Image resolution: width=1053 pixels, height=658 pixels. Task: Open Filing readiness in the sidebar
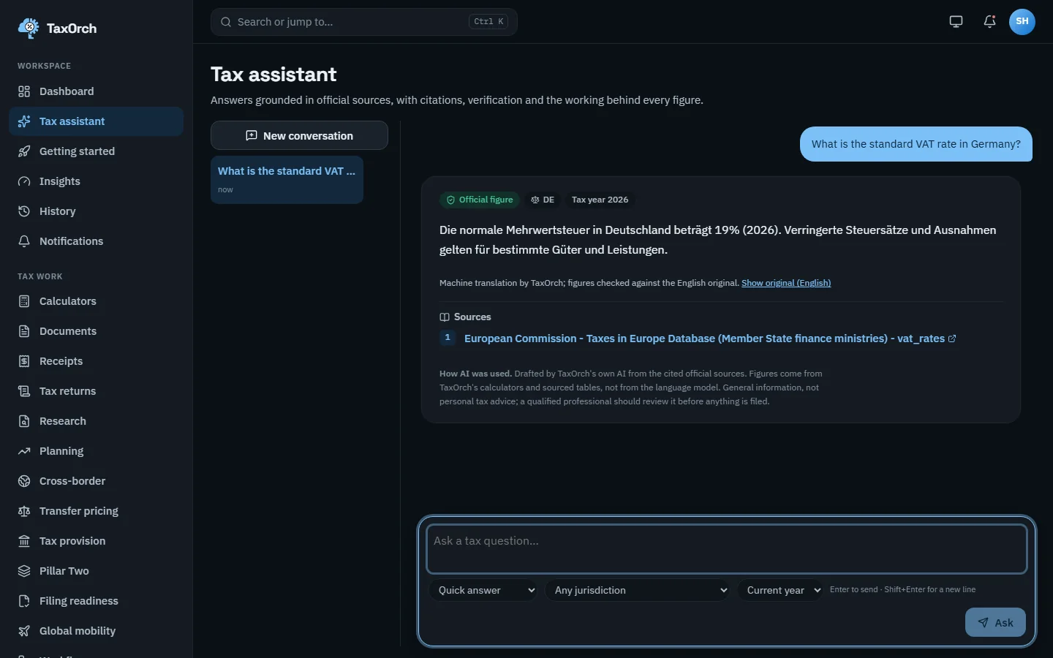[96, 601]
